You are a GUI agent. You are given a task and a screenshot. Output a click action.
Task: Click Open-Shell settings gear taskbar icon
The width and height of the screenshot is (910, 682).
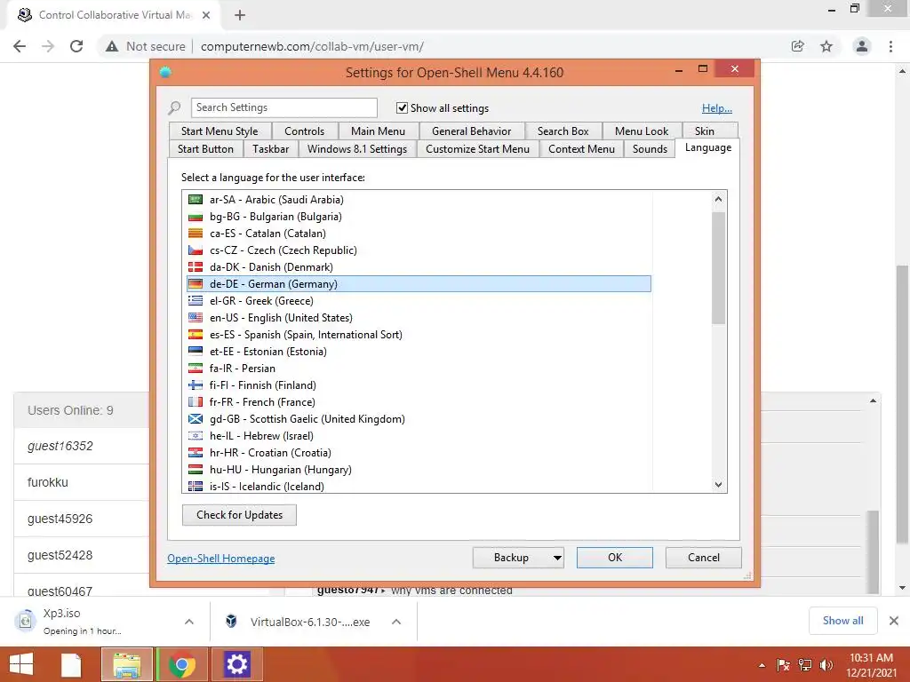pos(236,664)
